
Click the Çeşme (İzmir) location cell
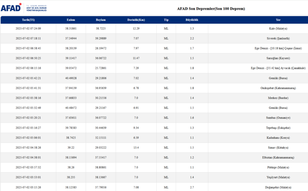coord(278,48)
